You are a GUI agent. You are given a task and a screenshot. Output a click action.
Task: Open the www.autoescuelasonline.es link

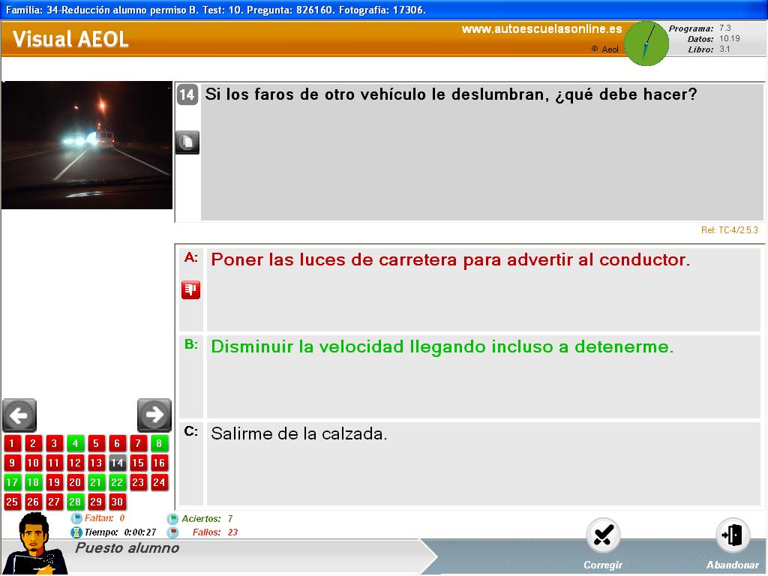pyautogui.click(x=541, y=29)
